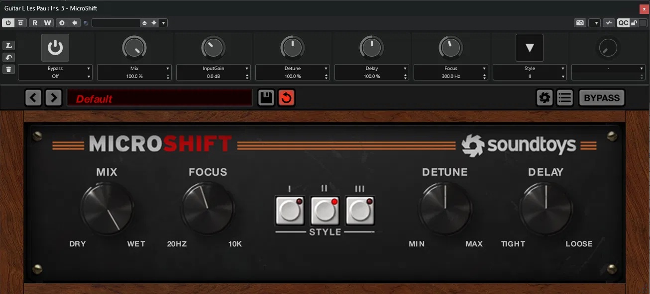Click the Soundtoys gear logo settings icon

tap(545, 98)
